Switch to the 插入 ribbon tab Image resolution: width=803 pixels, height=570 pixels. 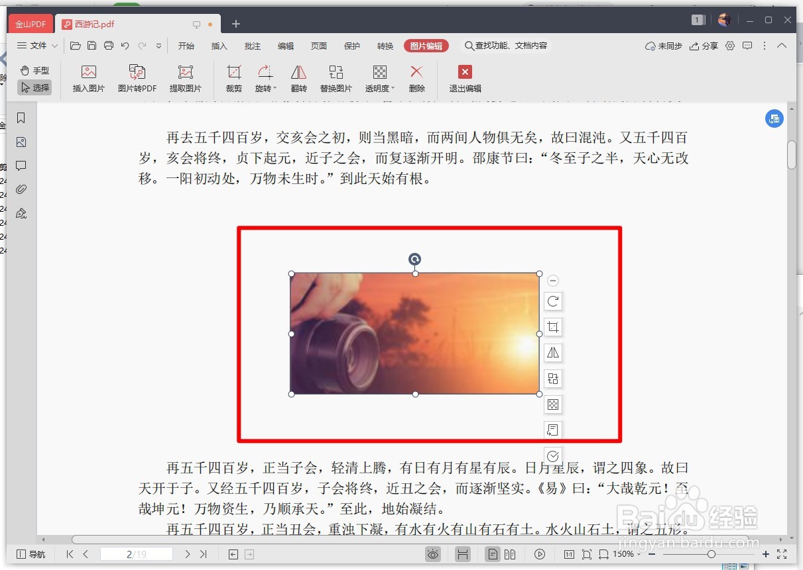pyautogui.click(x=219, y=46)
